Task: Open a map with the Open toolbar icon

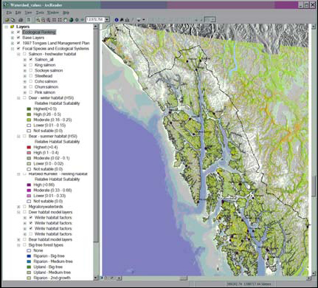Action: click(x=7, y=20)
